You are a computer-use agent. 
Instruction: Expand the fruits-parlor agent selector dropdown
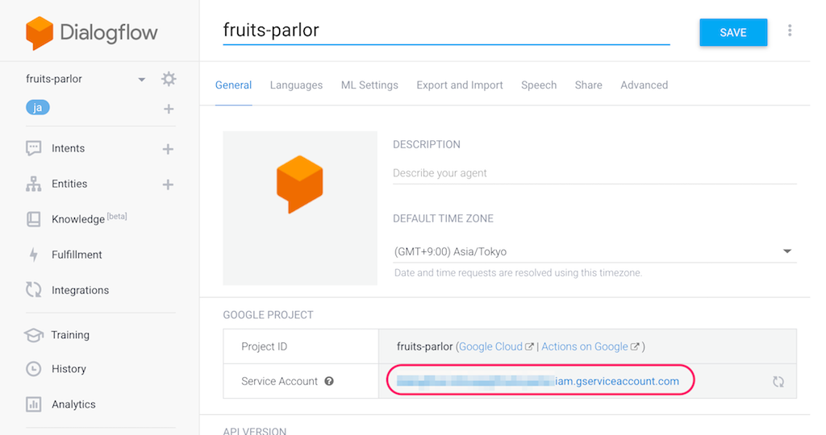pyautogui.click(x=141, y=80)
